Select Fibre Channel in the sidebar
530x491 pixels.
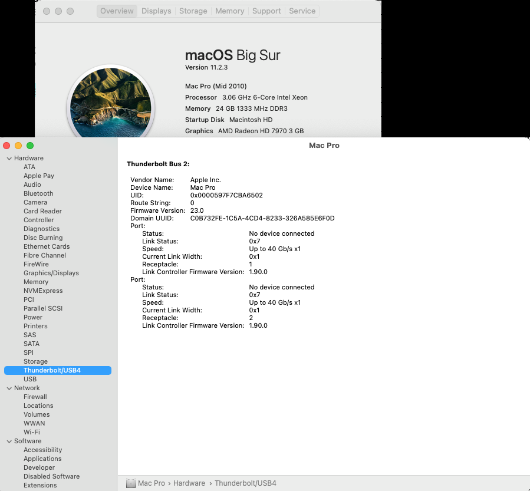pos(45,255)
